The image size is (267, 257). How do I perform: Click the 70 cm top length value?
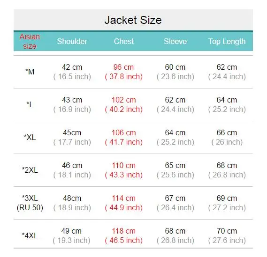pos(227,231)
